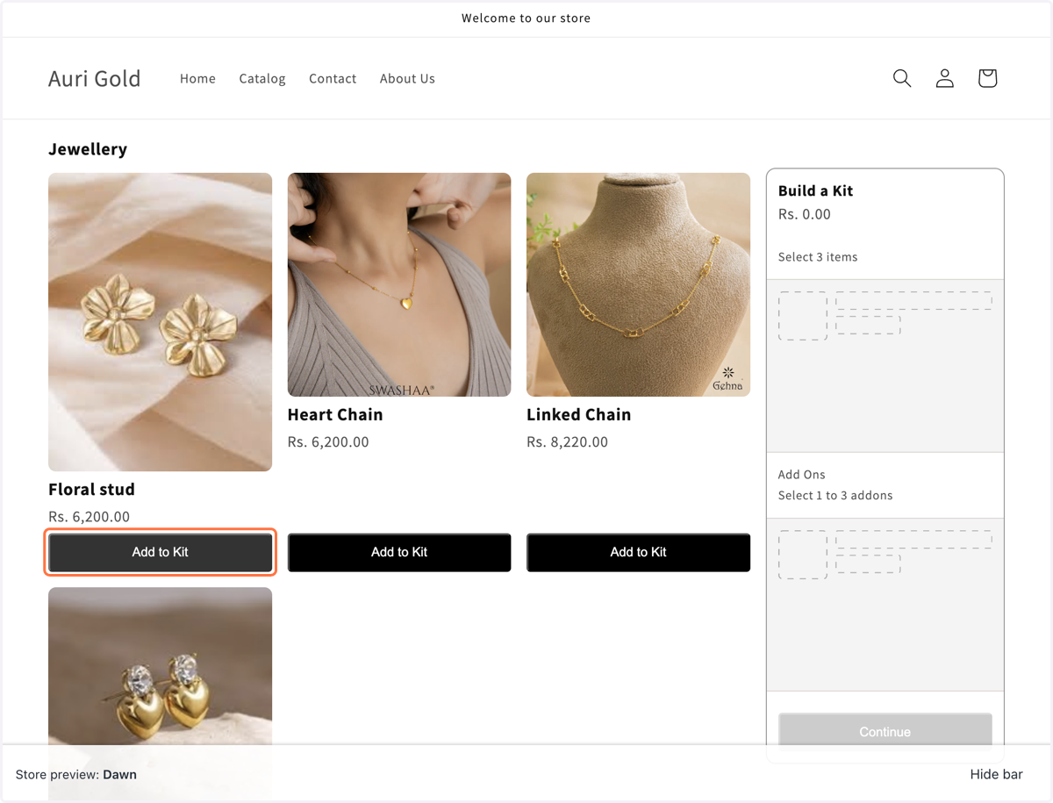
Task: Click the Build a Kit heading
Action: click(x=815, y=190)
